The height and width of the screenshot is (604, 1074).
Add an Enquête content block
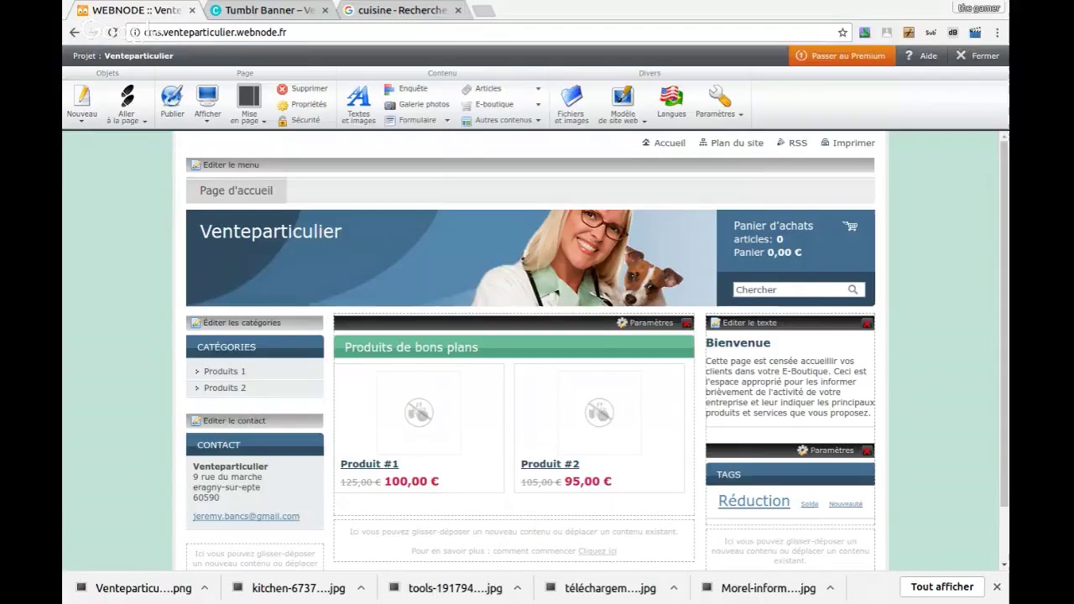406,88
